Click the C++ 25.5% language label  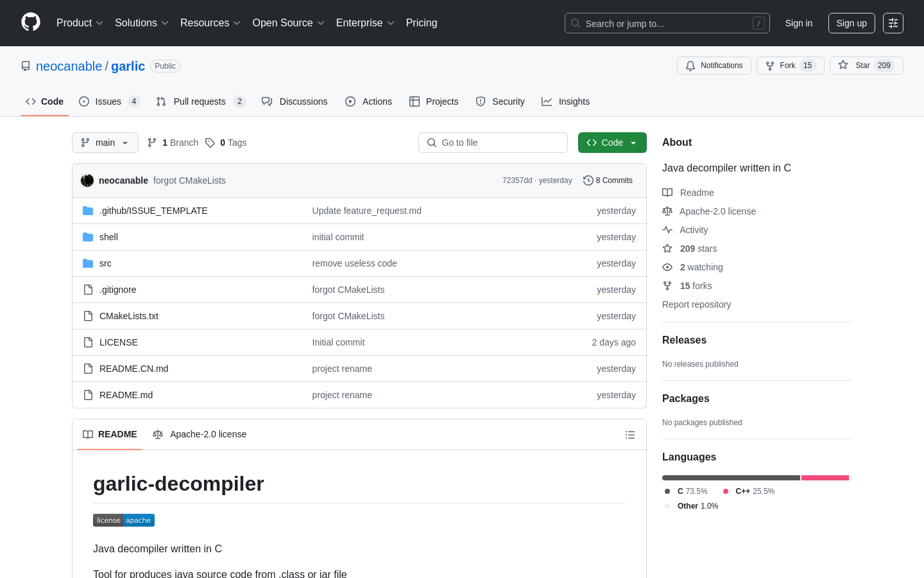click(x=749, y=491)
